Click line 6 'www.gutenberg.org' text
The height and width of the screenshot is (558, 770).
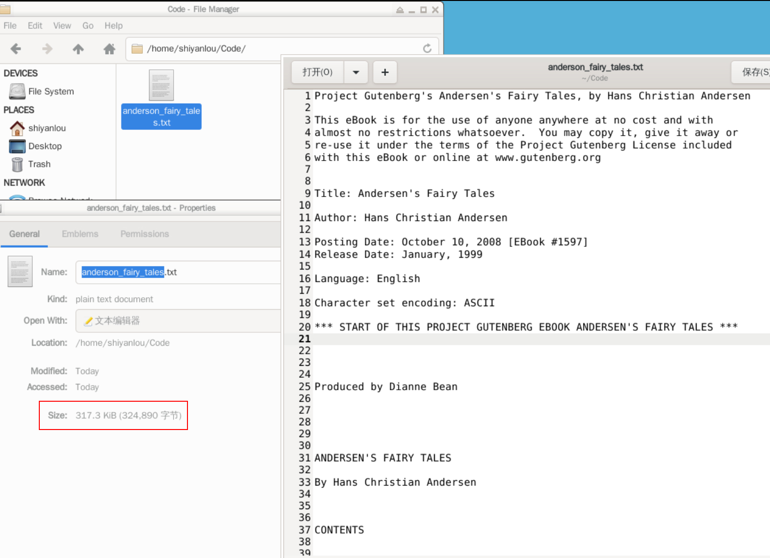[x=548, y=157]
